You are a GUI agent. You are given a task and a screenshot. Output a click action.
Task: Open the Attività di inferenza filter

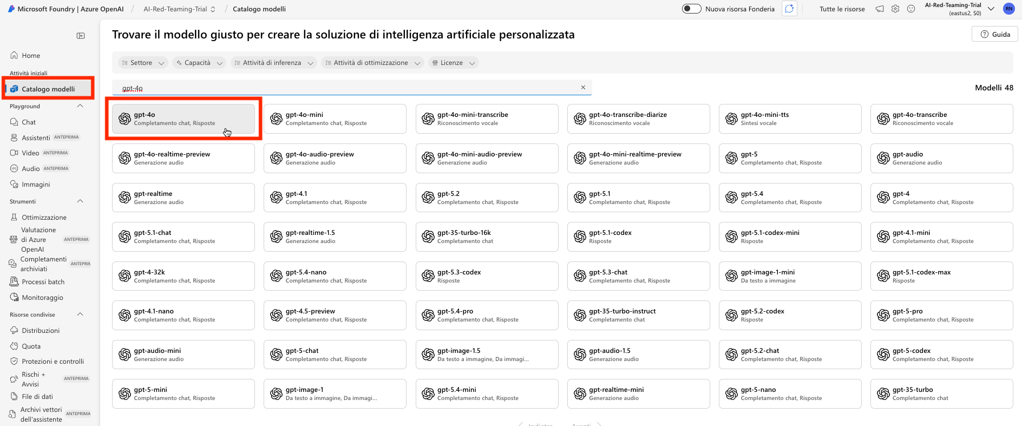coord(274,63)
